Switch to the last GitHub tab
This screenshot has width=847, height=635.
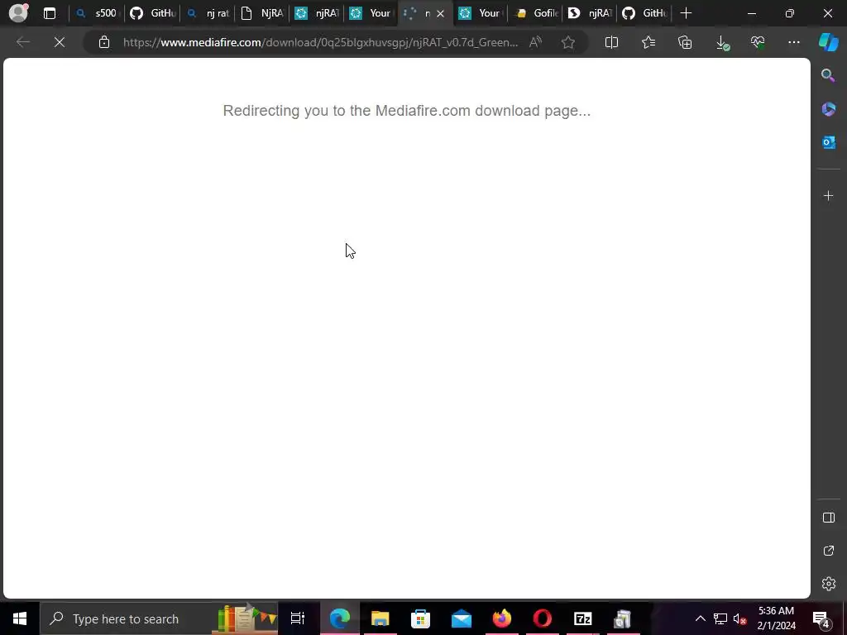coord(644,13)
